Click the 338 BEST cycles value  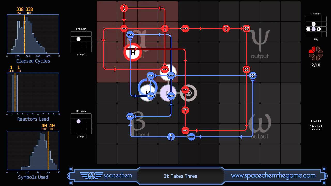(20, 10)
